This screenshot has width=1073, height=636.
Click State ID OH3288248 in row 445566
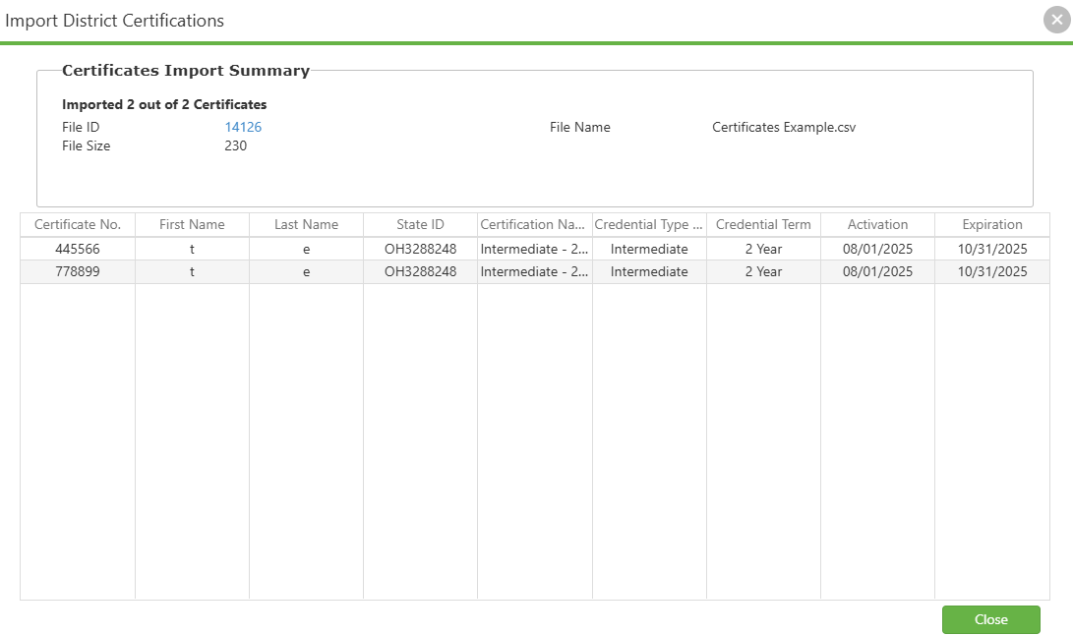coord(420,249)
